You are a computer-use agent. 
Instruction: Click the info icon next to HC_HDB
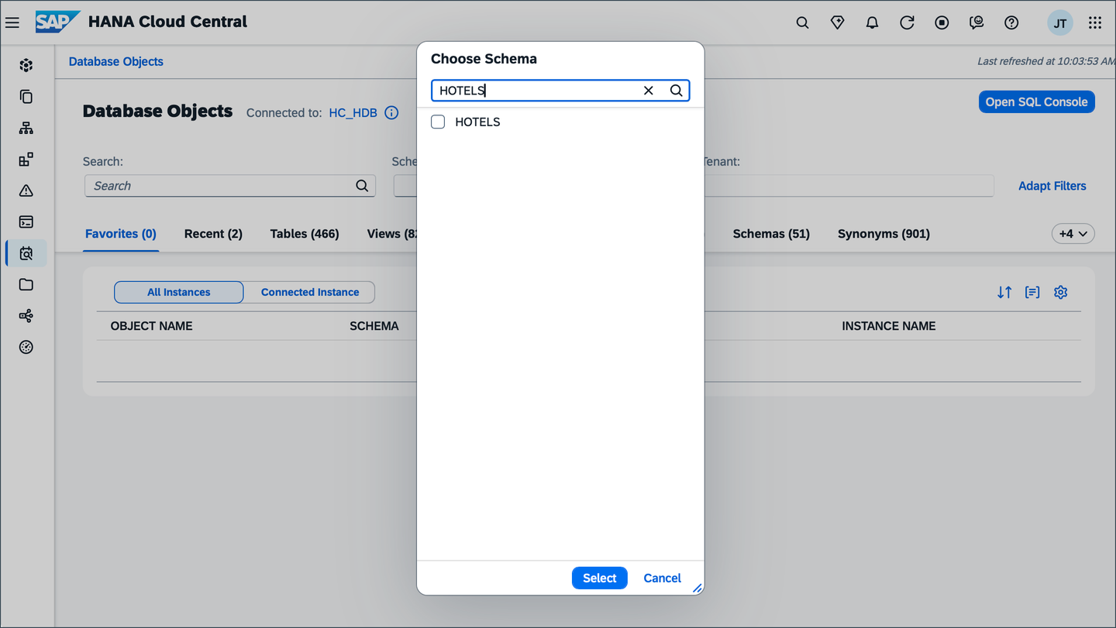click(x=391, y=113)
